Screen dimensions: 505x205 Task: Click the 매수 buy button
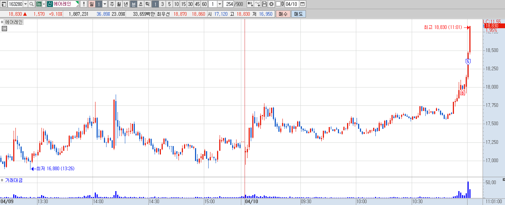tap(283, 14)
